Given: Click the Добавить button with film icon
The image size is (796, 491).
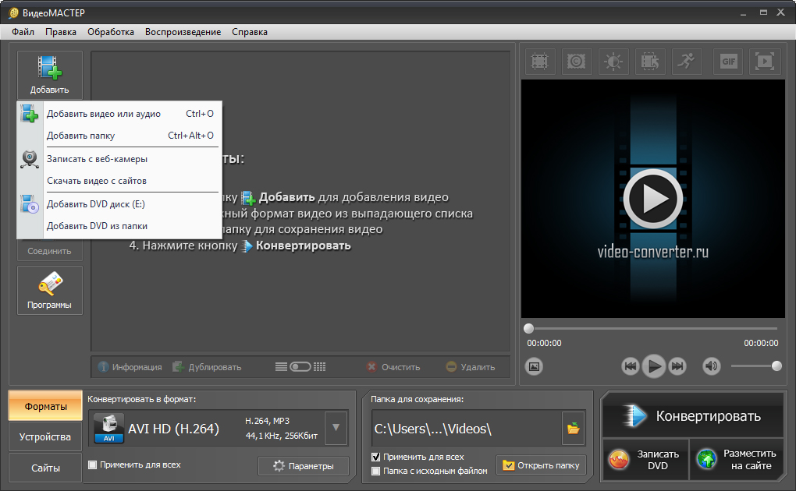Looking at the screenshot, I should coord(49,75).
